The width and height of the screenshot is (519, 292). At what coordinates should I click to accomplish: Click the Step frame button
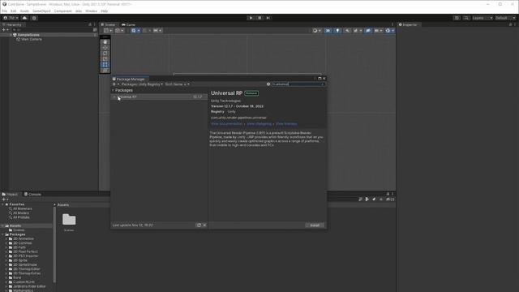point(268,18)
